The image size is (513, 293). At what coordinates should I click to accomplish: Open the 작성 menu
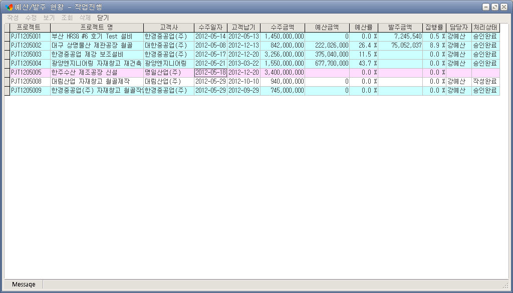tap(13, 18)
